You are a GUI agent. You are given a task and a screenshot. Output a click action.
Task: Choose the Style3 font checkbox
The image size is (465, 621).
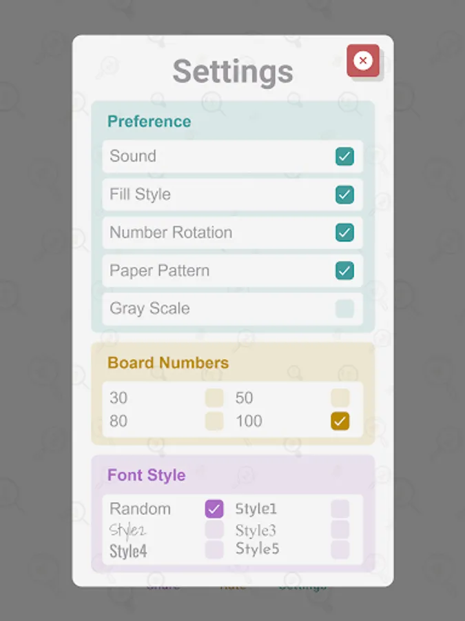340,530
